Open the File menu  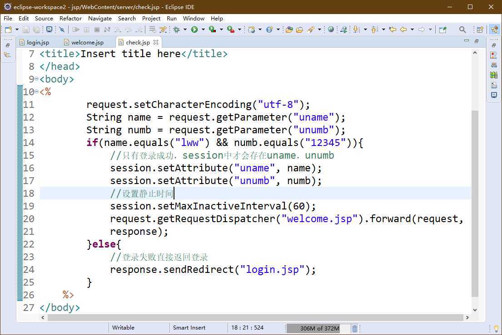coord(8,19)
